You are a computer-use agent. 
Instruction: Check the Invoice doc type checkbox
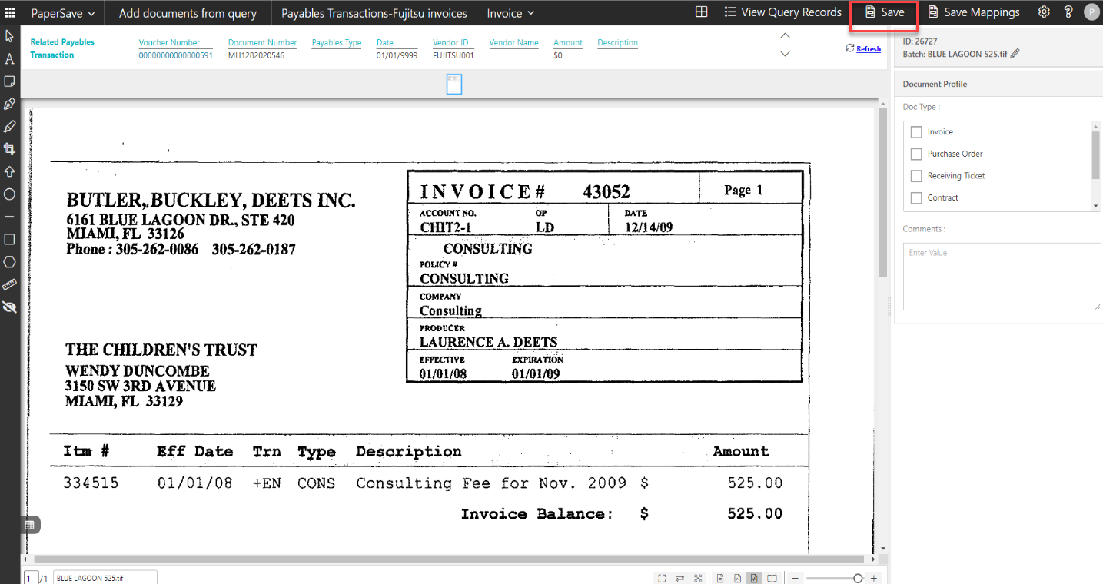pyautogui.click(x=916, y=132)
